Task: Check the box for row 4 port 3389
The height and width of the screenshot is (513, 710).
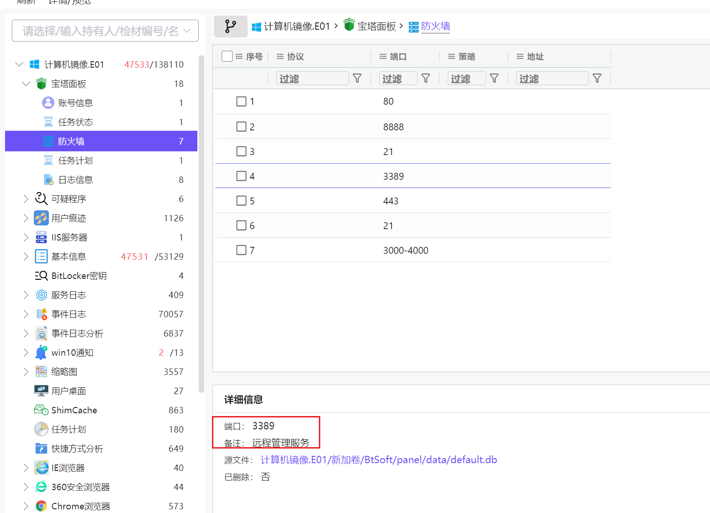Action: (x=241, y=176)
